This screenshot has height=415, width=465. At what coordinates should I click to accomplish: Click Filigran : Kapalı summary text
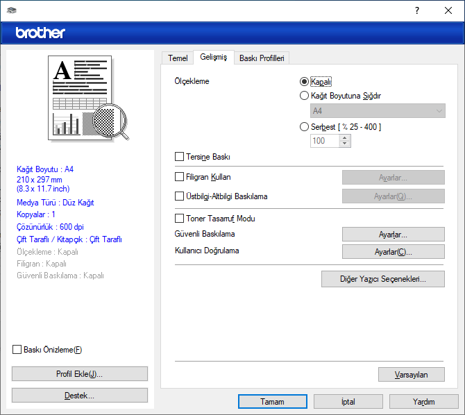42,264
